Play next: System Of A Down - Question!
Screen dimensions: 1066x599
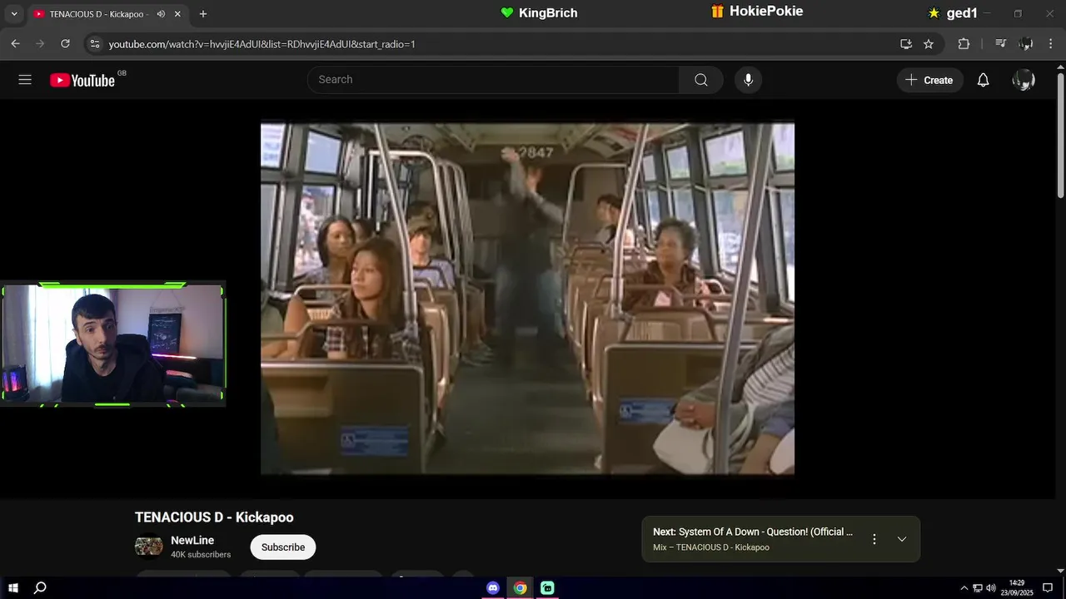(x=753, y=532)
